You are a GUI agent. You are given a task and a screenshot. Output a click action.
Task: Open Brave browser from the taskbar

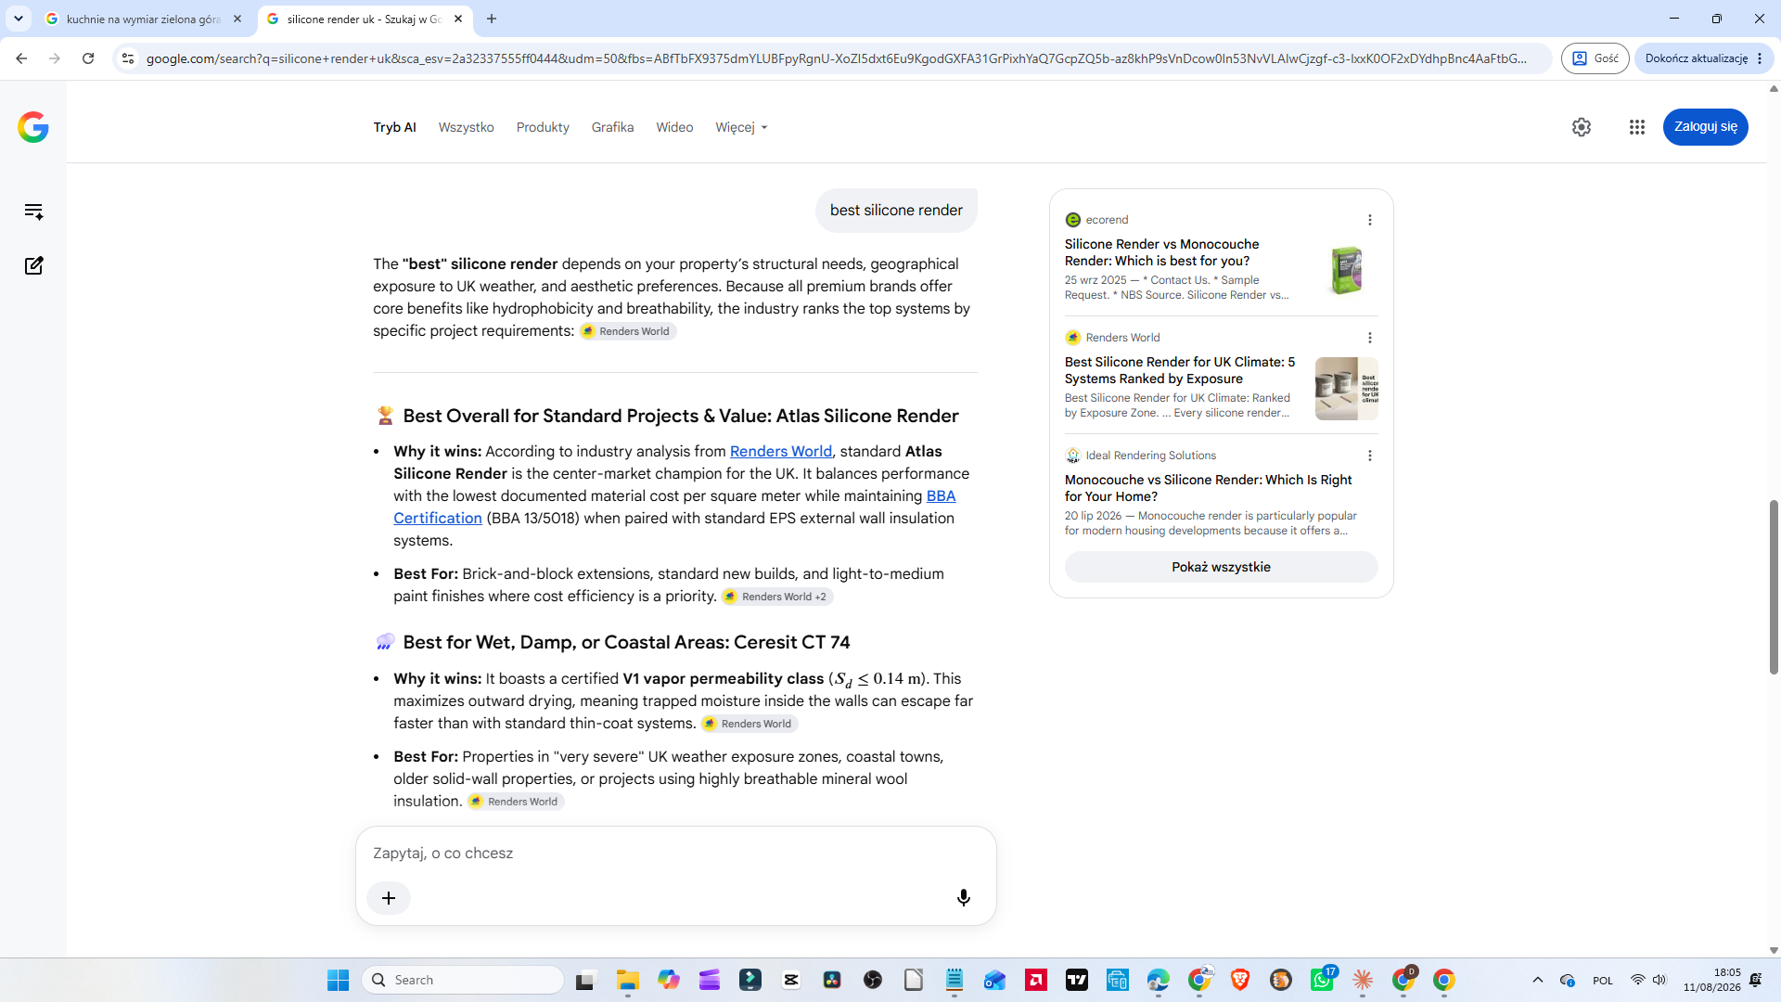click(x=1240, y=980)
